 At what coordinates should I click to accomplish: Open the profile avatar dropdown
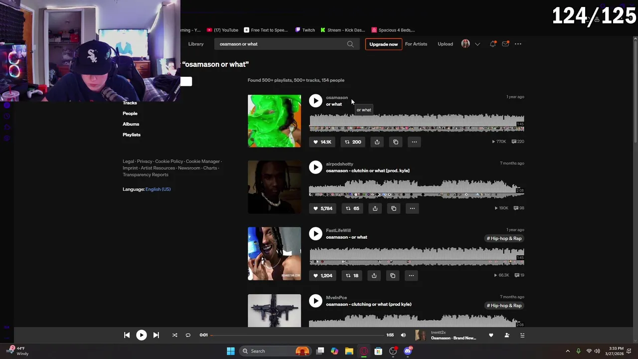coord(471,44)
